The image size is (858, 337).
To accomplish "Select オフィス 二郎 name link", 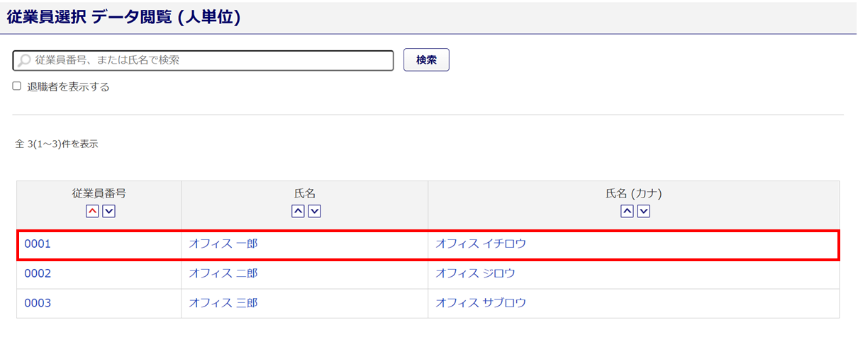I will pyautogui.click(x=223, y=273).
